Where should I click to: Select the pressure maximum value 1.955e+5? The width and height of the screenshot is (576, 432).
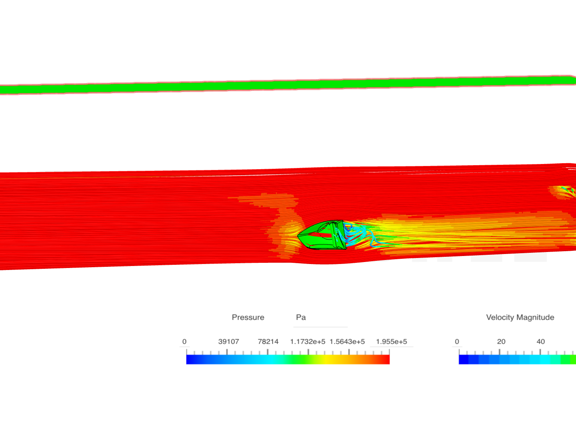(x=392, y=342)
